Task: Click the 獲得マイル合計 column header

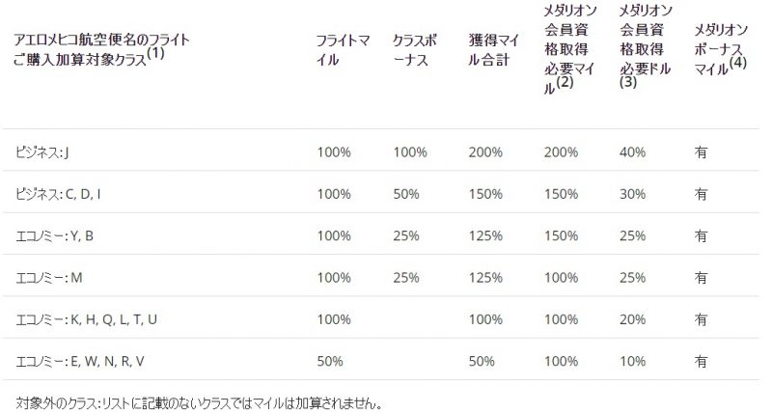Action: (x=494, y=50)
